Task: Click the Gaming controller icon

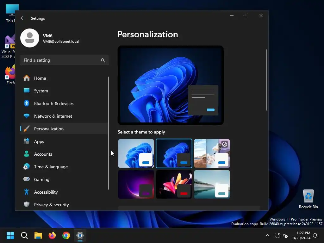Action: click(27, 179)
